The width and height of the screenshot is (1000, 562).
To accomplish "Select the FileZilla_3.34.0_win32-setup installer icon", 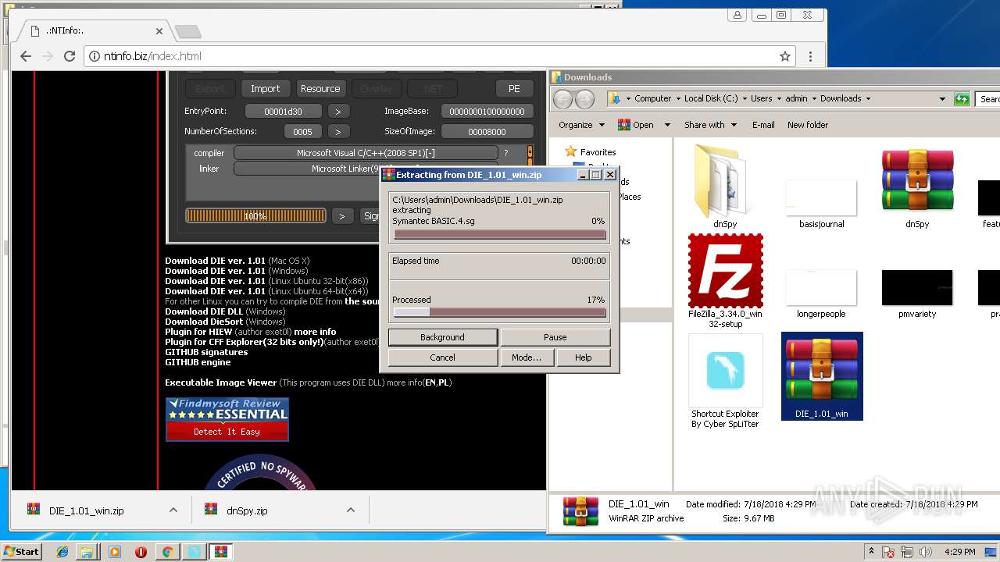I will click(725, 281).
